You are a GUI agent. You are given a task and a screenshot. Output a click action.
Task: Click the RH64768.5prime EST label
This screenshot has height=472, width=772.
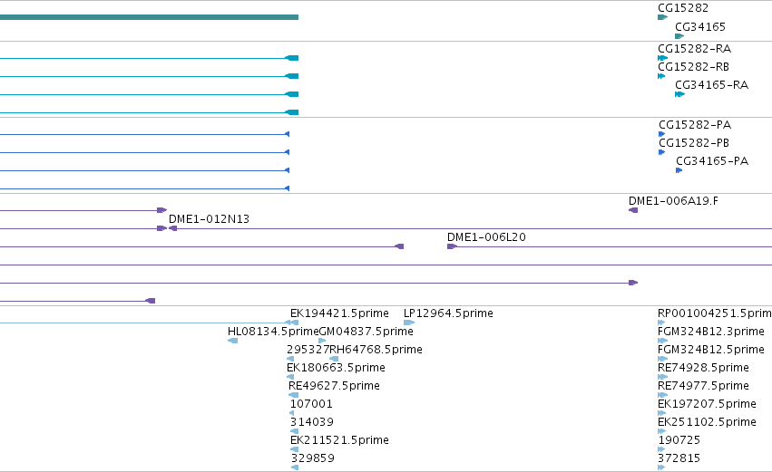tap(376, 350)
